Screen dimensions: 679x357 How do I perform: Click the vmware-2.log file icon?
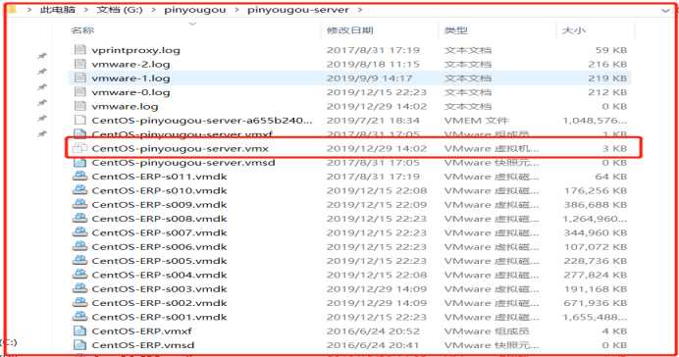[x=80, y=64]
